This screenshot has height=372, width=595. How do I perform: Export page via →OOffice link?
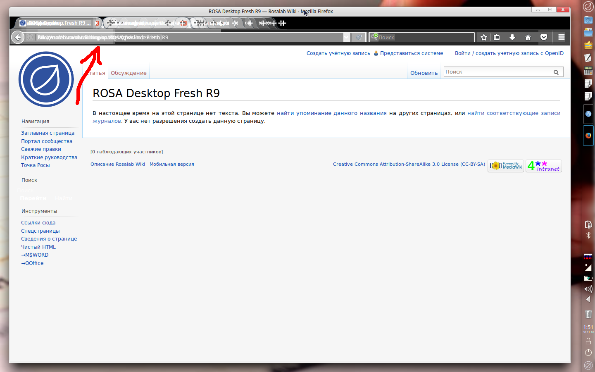32,263
